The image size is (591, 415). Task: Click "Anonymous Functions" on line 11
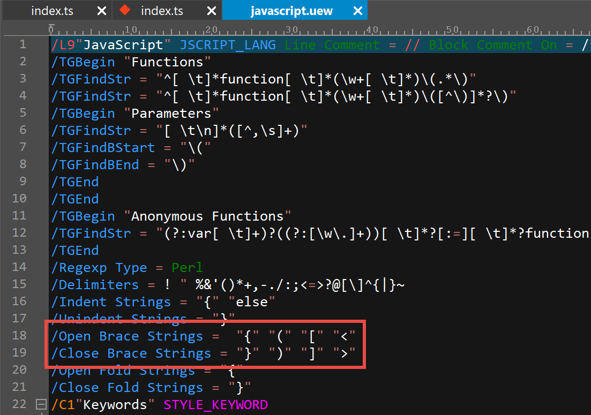tap(207, 216)
